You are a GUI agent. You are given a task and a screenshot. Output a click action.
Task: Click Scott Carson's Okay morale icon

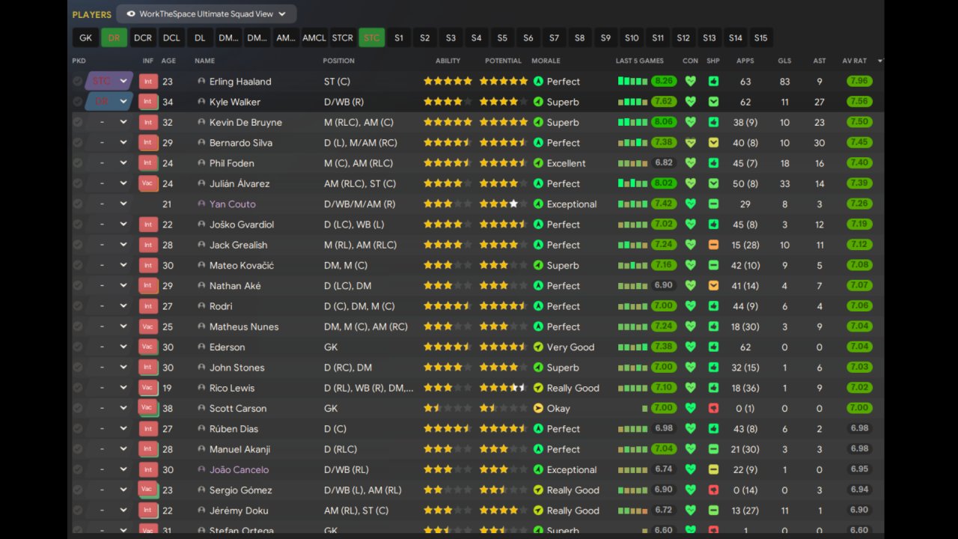pos(537,409)
